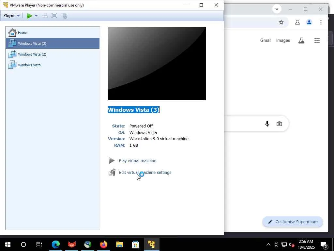Select Windows Vista (3) in the library
Image resolution: width=334 pixels, height=251 pixels.
[53, 43]
